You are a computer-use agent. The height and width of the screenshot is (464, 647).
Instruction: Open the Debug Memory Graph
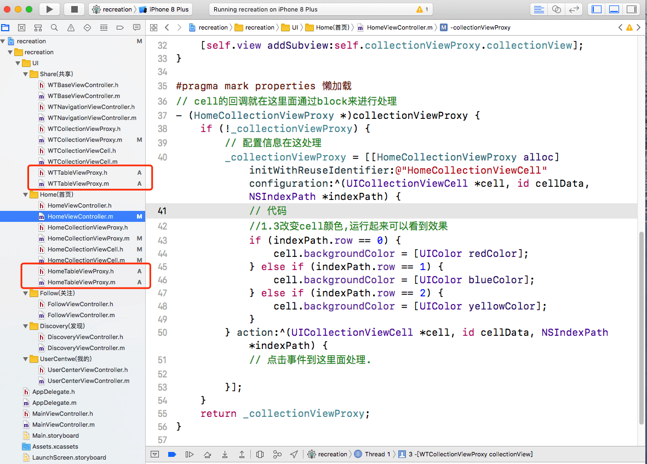coord(277,454)
